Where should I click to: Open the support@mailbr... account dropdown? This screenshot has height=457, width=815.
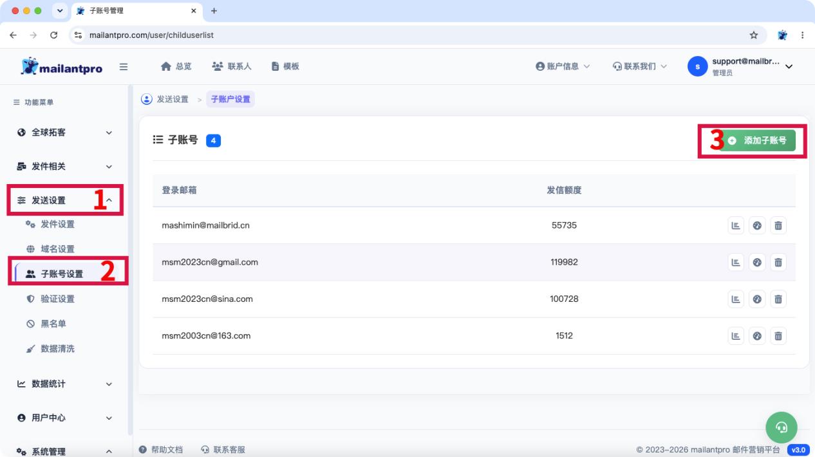740,66
